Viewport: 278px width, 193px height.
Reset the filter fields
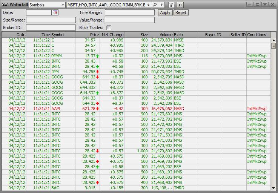[x=181, y=12]
